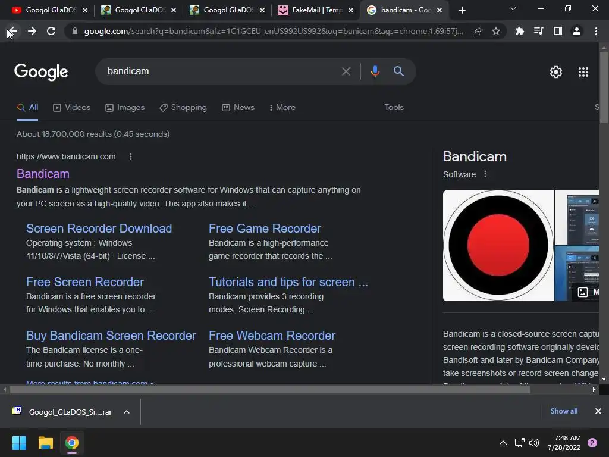Click the horizontal page scrollbar
The image size is (609, 457).
270,390
